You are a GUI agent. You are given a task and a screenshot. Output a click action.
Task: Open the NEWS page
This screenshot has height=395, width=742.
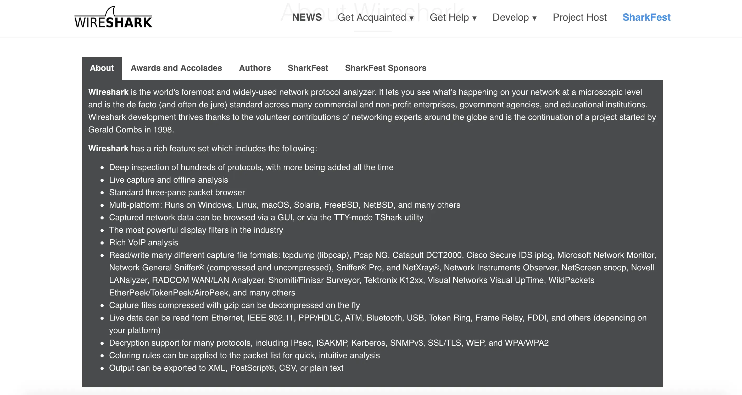coord(307,17)
